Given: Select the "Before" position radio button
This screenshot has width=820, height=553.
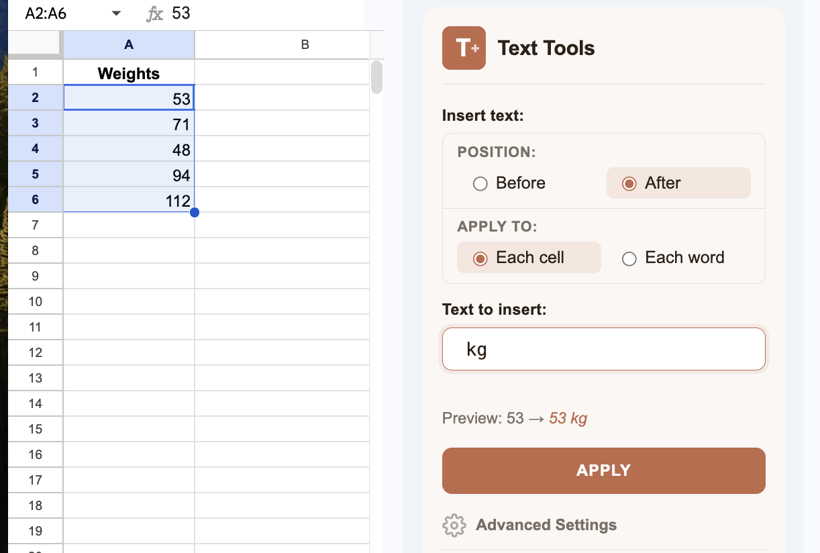Looking at the screenshot, I should (480, 183).
